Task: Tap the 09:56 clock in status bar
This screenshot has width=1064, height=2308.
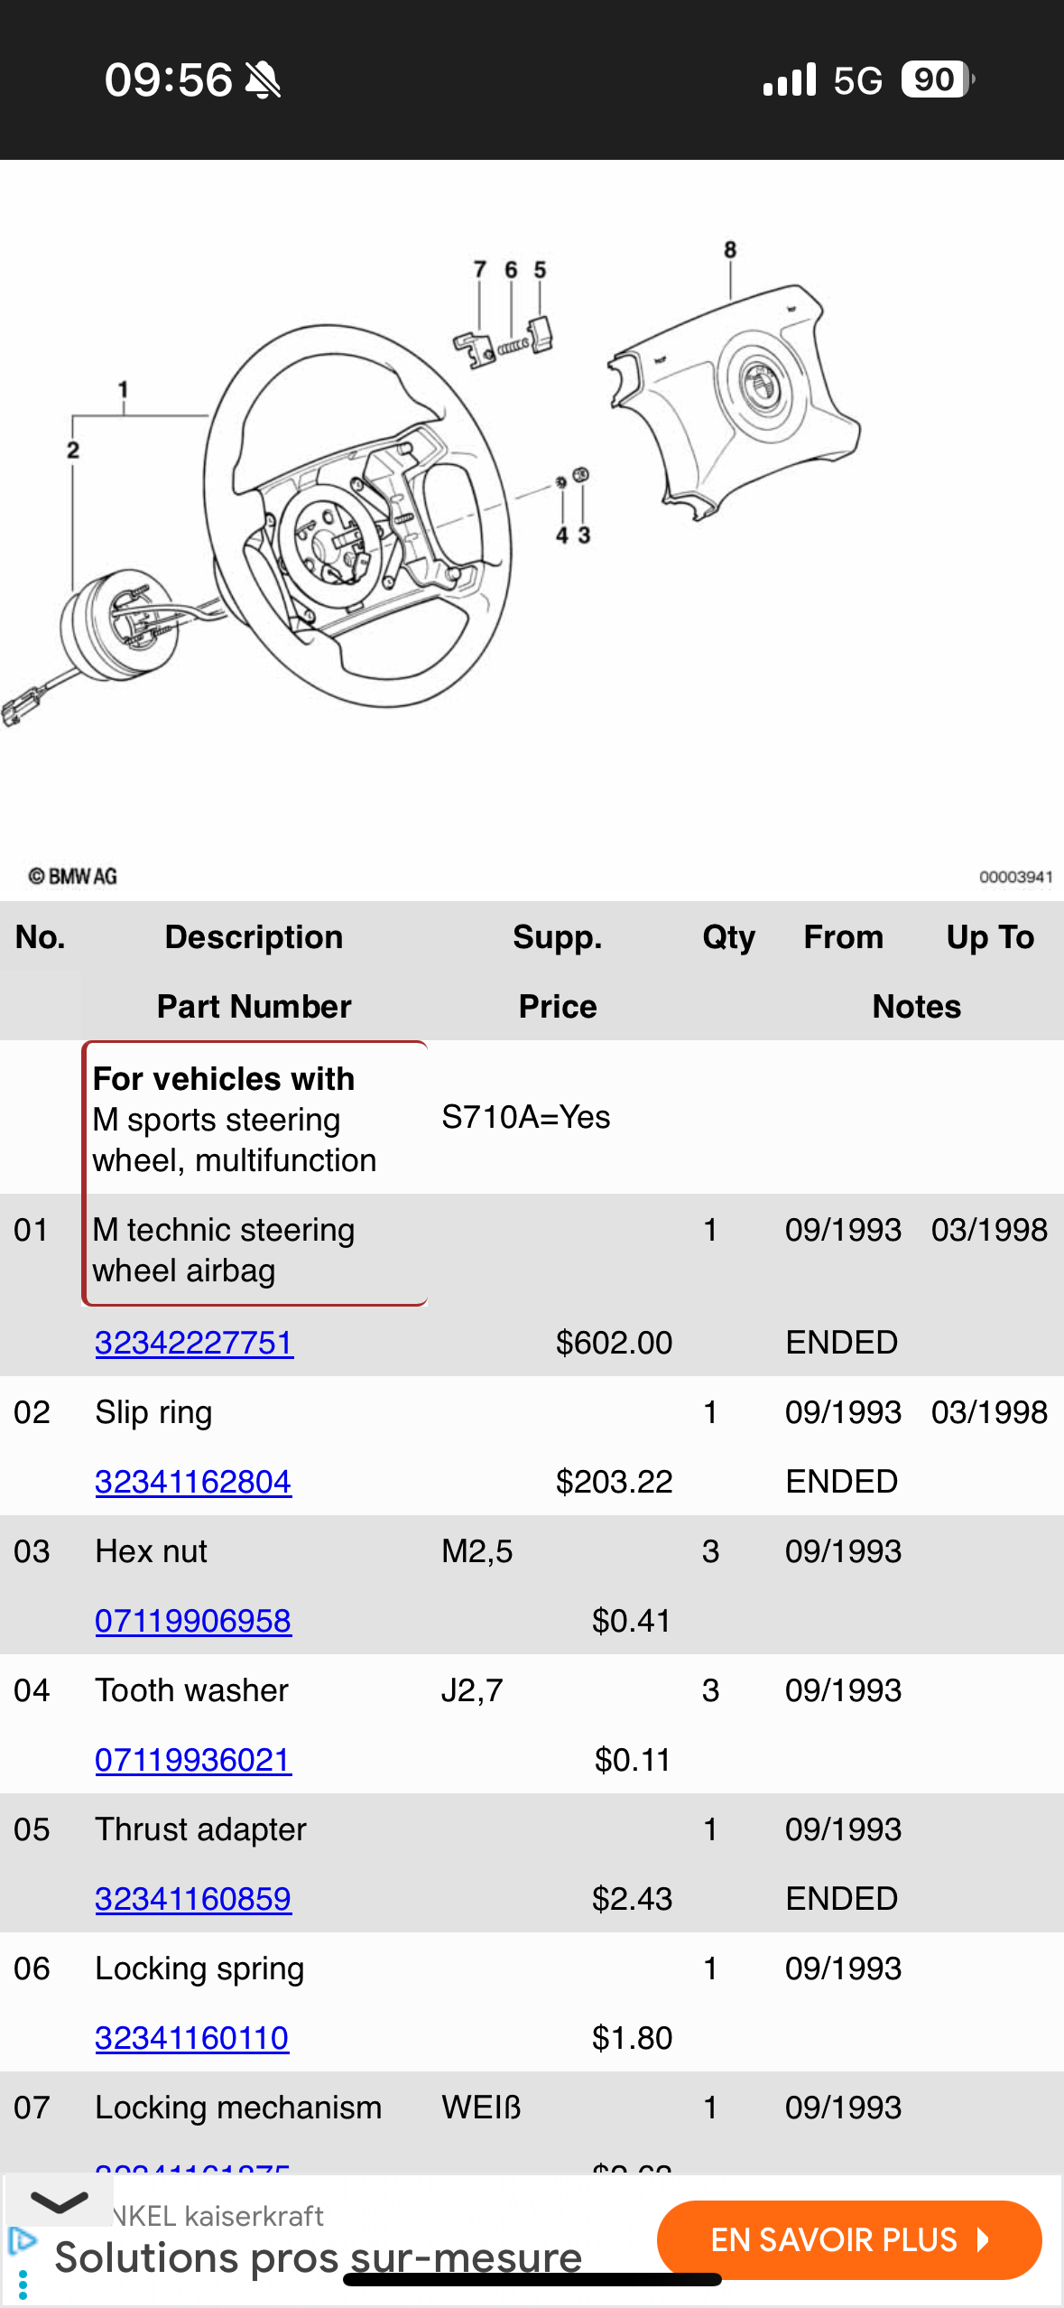Action: pos(169,79)
